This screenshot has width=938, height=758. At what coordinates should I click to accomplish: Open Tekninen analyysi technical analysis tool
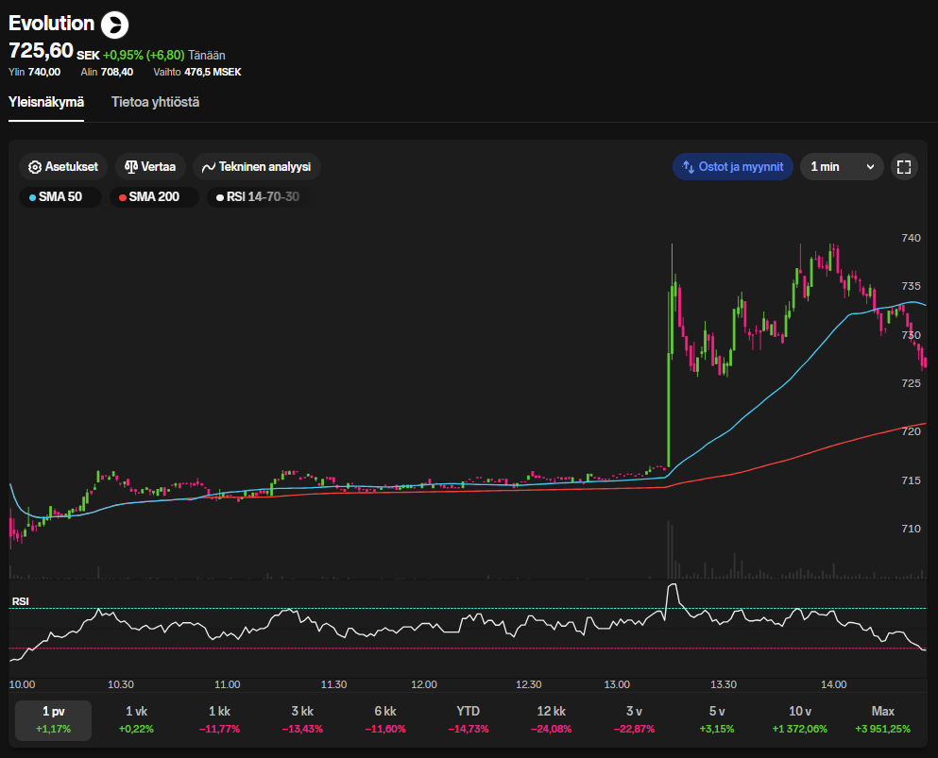click(256, 166)
